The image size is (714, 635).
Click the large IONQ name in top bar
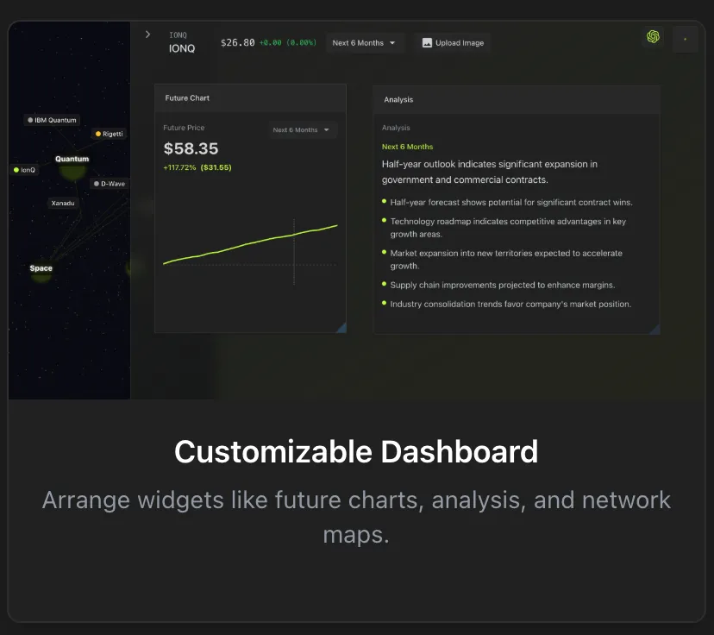tap(182, 48)
